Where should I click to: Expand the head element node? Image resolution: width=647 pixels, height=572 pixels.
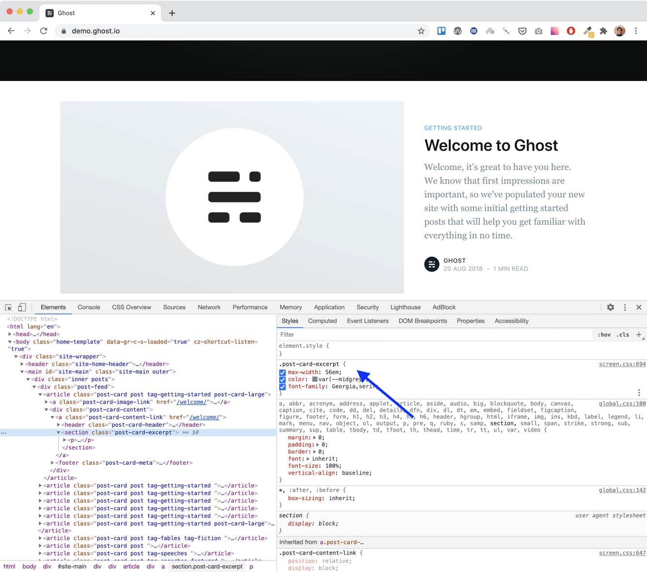pos(10,334)
